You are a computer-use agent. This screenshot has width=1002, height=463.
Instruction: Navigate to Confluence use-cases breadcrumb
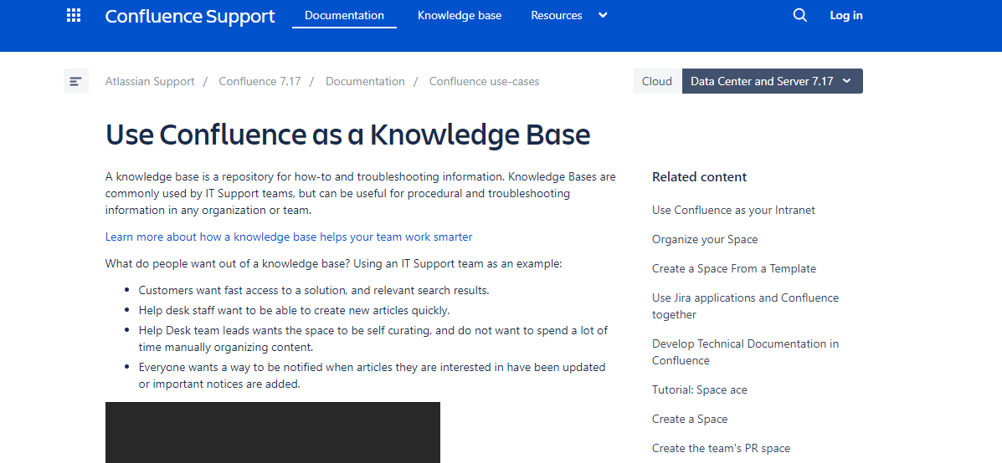[x=484, y=82]
